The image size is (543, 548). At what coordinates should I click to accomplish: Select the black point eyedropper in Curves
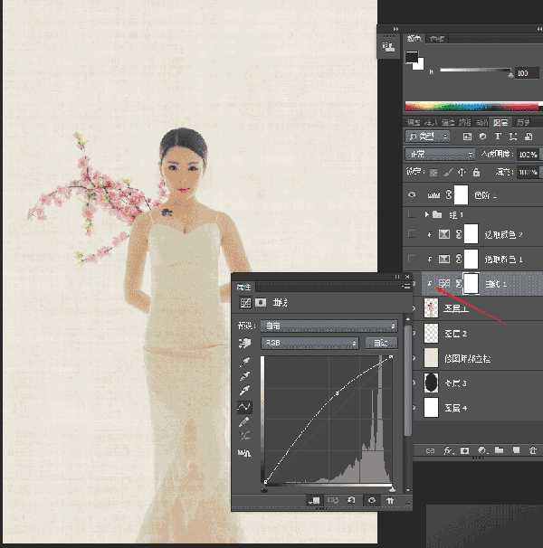[x=245, y=362]
